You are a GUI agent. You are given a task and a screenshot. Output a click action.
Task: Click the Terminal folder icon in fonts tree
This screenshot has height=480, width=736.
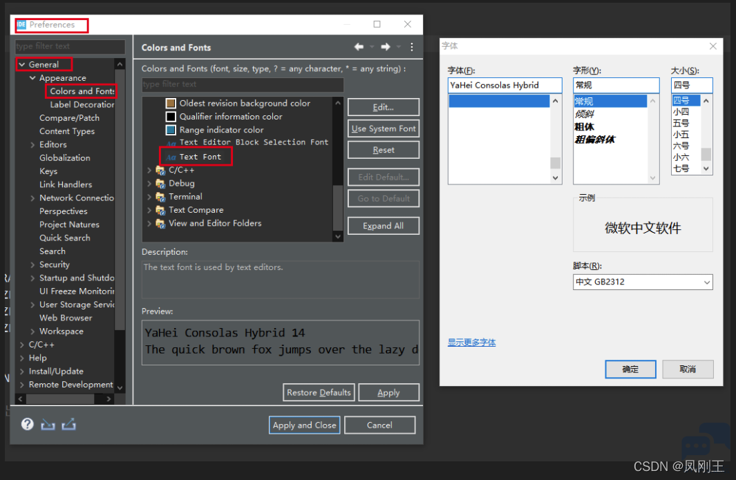click(x=160, y=197)
